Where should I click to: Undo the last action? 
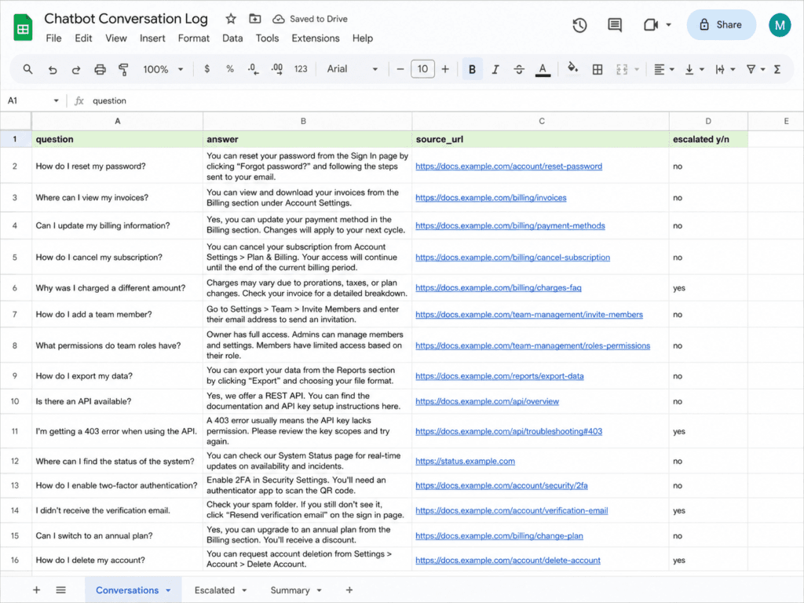(53, 69)
